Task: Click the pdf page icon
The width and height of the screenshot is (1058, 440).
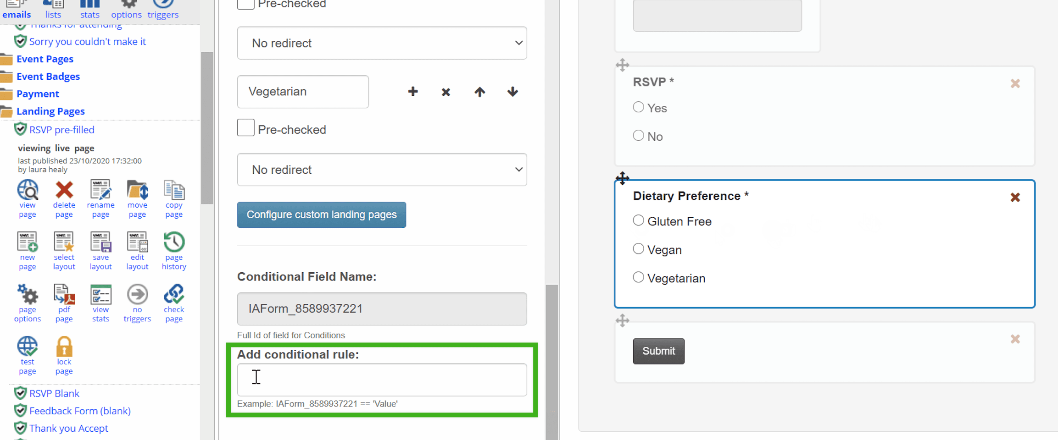Action: click(x=64, y=294)
